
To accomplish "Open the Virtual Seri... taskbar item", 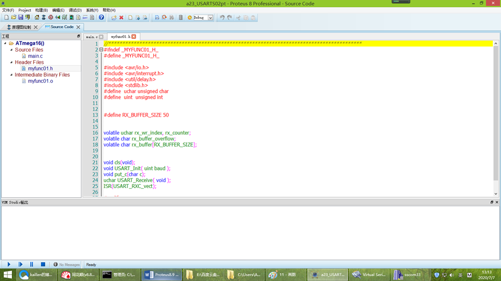I will click(369, 275).
